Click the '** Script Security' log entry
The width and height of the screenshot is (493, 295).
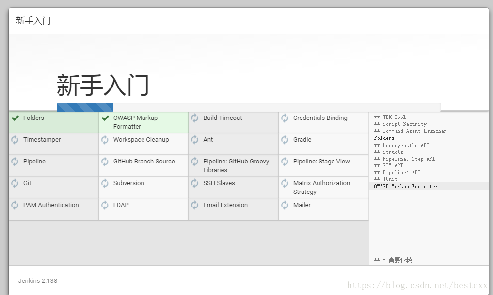[x=400, y=124]
